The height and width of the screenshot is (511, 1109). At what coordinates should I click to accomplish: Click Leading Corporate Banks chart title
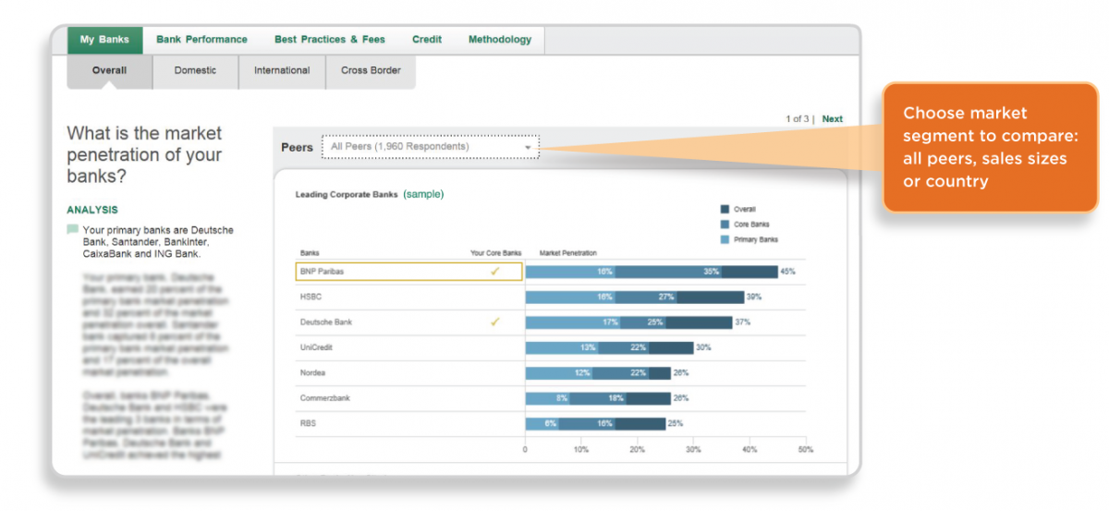coord(347,195)
